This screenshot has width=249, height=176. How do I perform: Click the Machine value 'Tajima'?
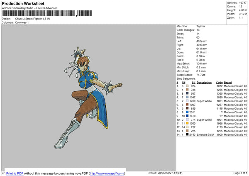tap(200, 26)
